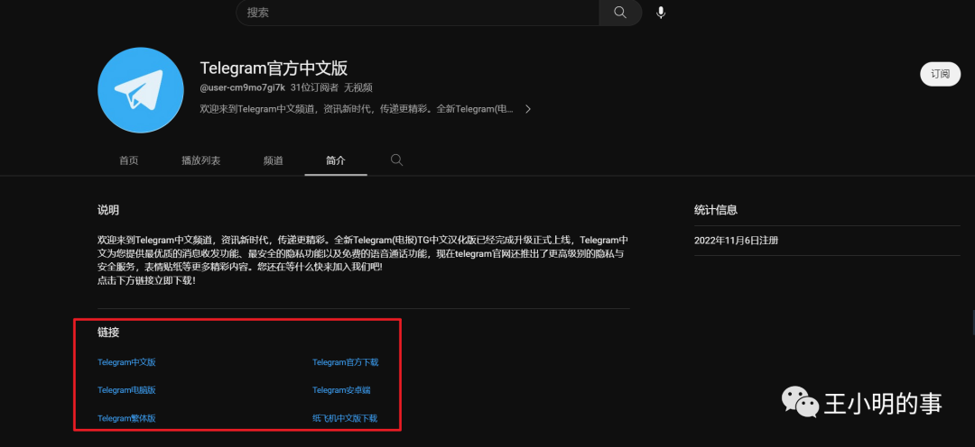Open the Telegram中文版 link
Viewport: 975px width, 447px height.
click(x=127, y=362)
